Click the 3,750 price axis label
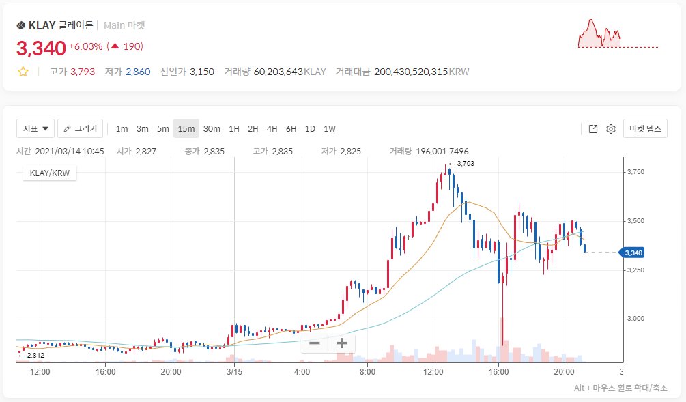This screenshot has width=686, height=402. click(635, 172)
